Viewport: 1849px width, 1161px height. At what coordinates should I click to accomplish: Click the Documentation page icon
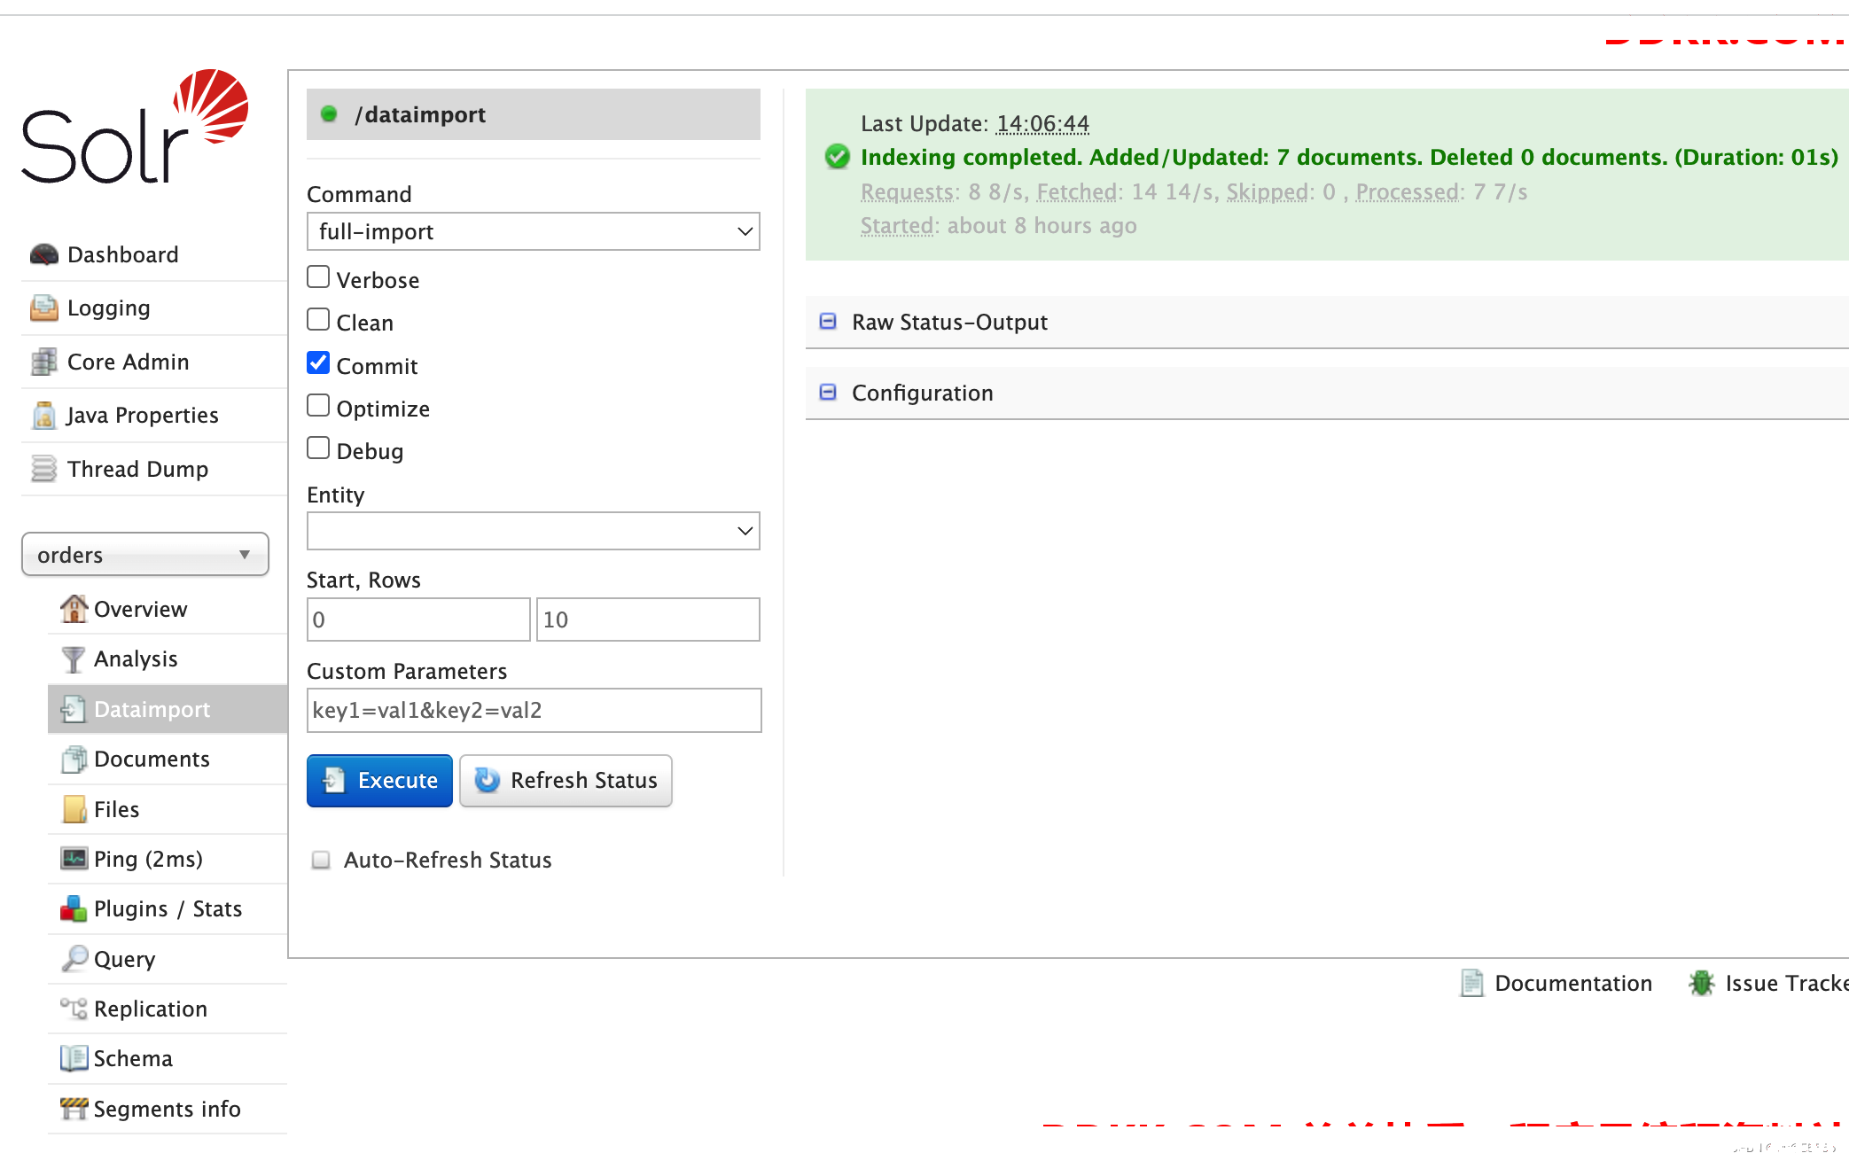[1472, 983]
